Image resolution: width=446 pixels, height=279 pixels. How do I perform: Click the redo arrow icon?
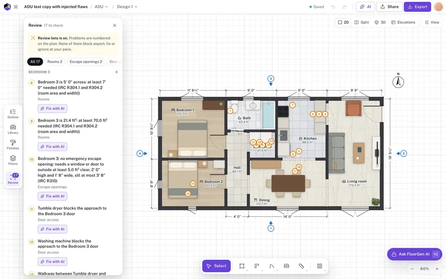[344, 7]
